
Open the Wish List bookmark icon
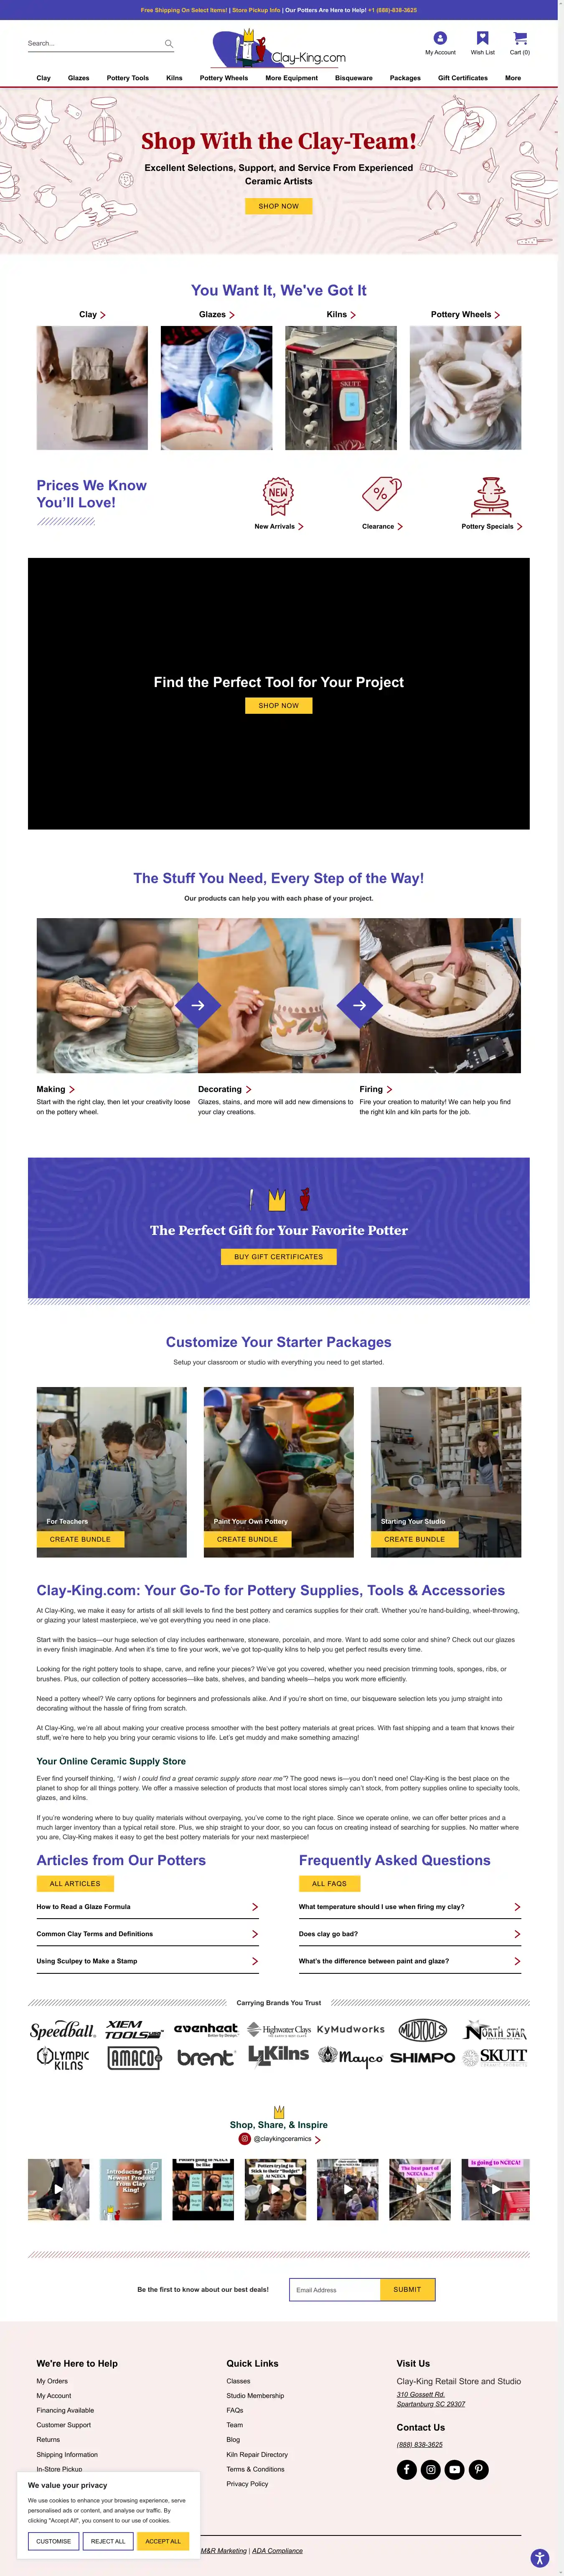pyautogui.click(x=482, y=38)
